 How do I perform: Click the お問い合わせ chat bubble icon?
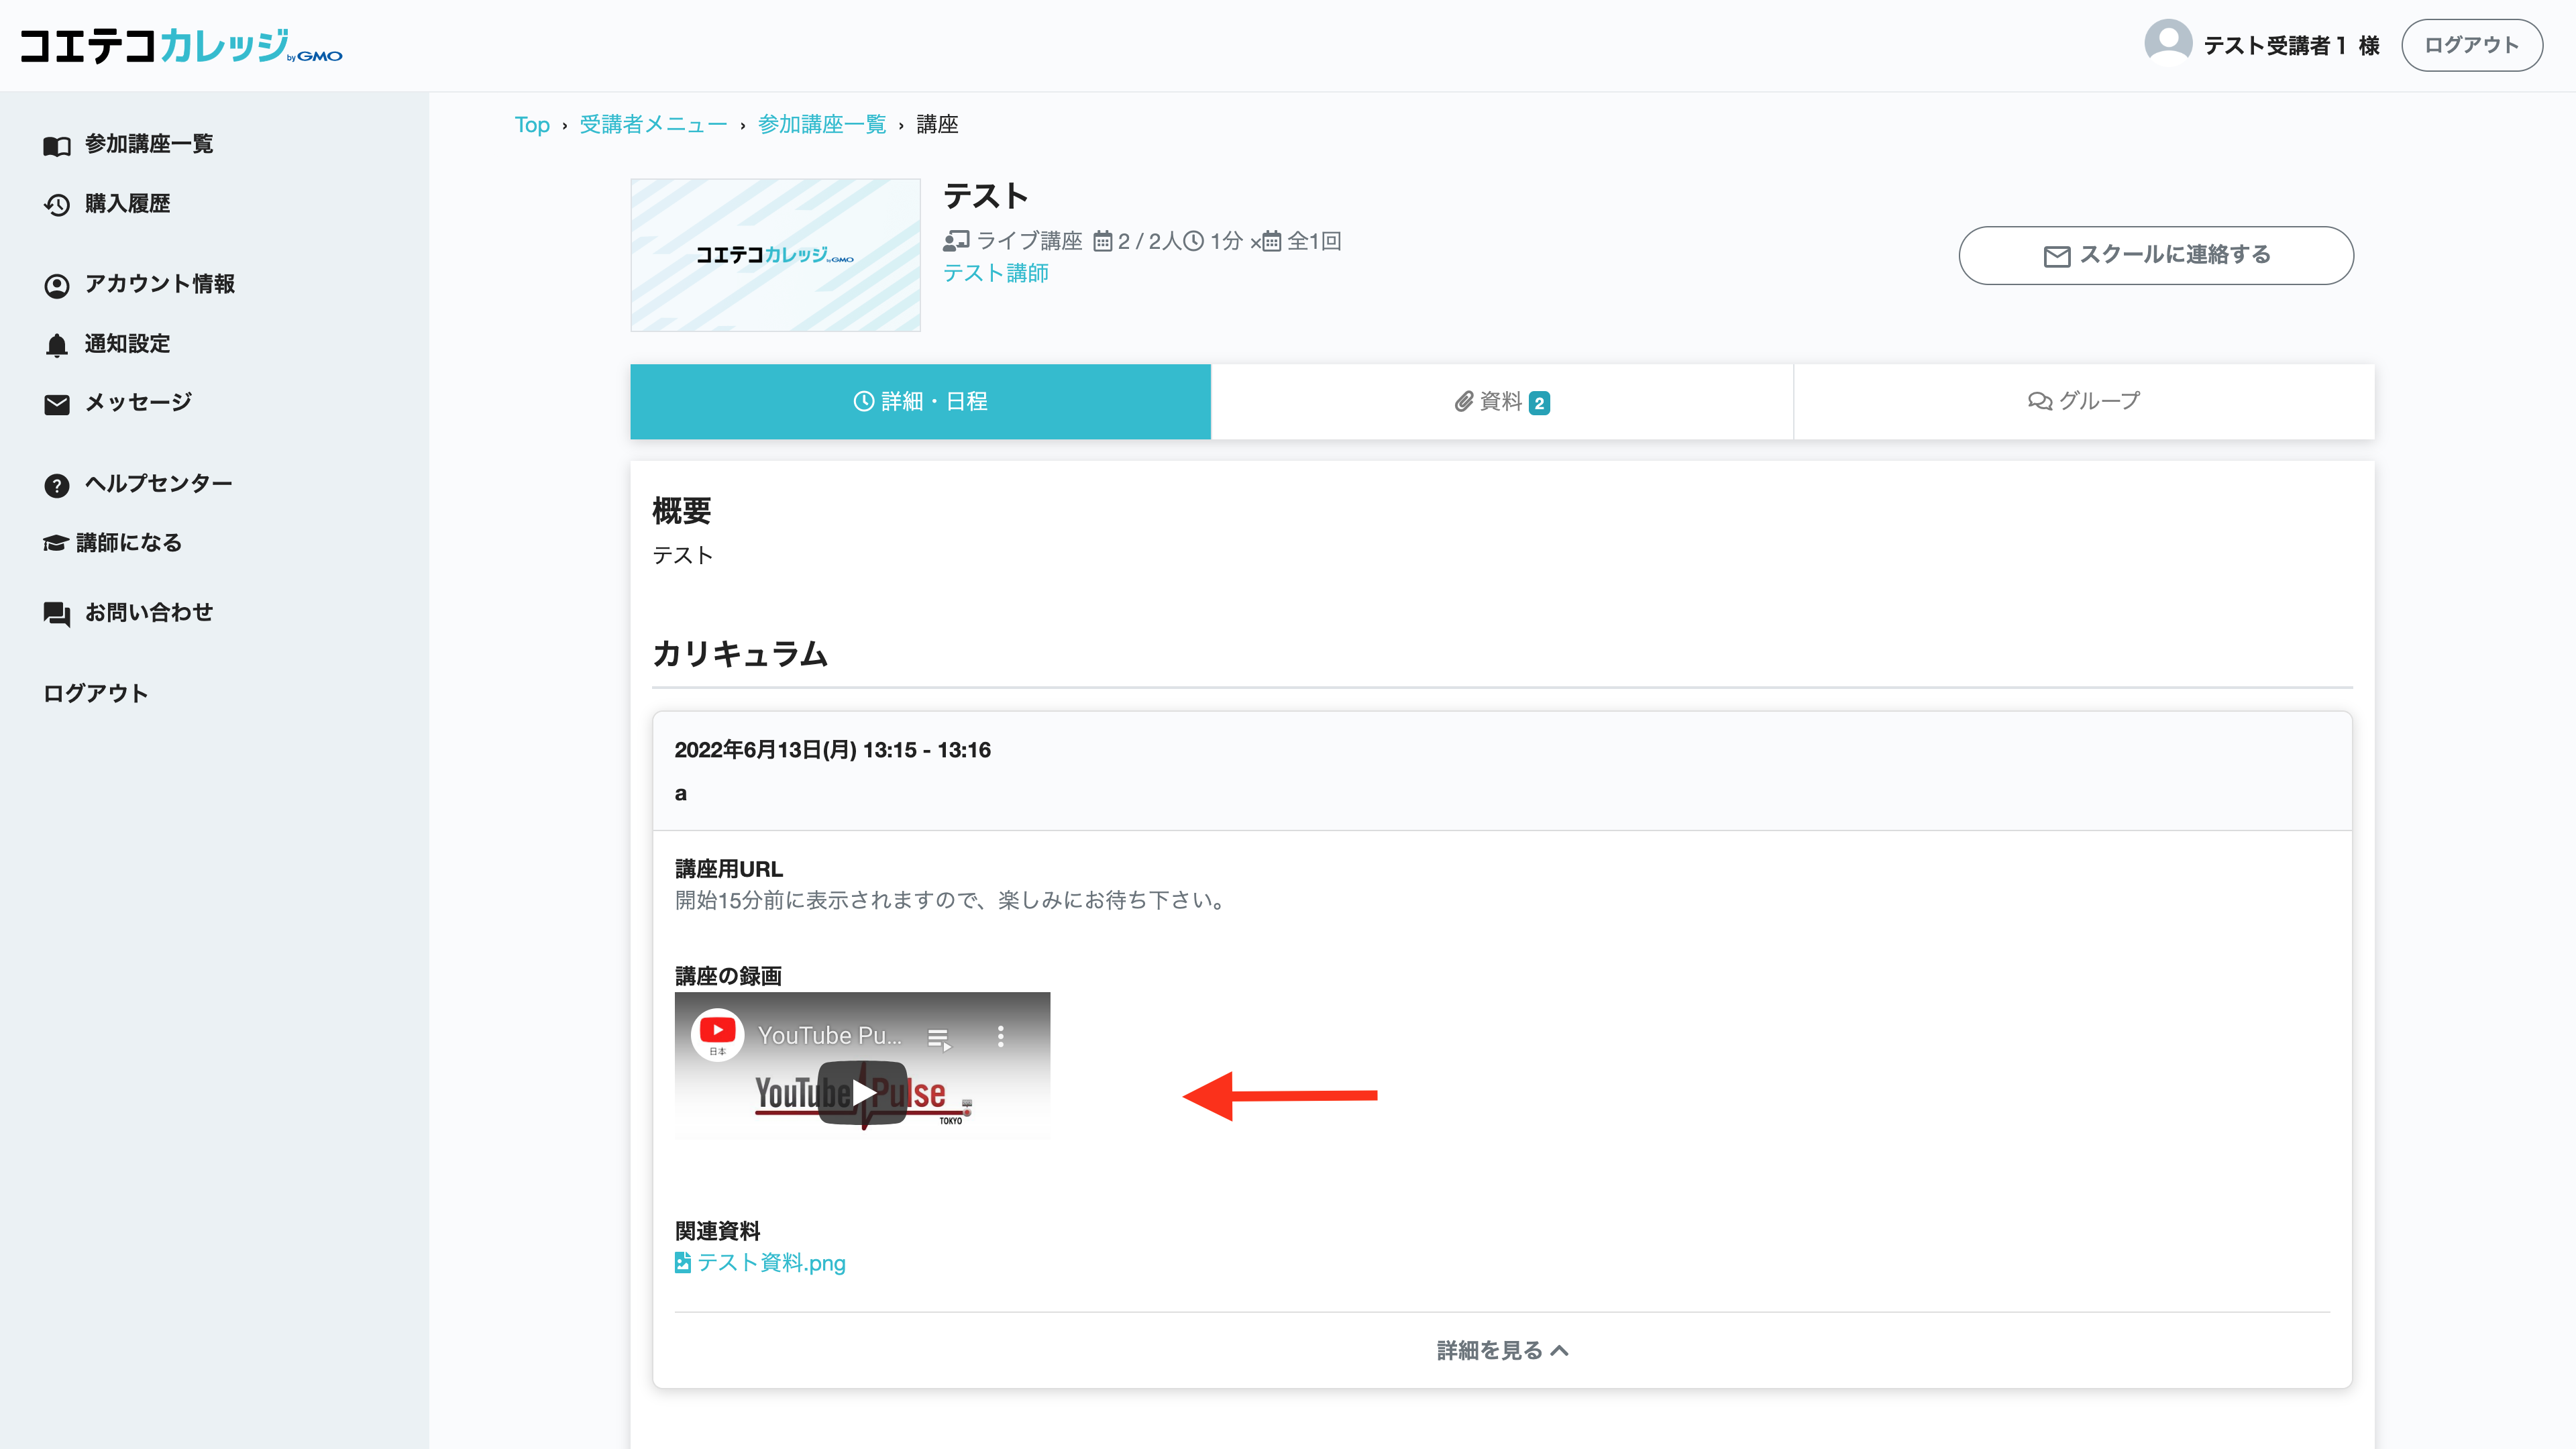tap(57, 614)
